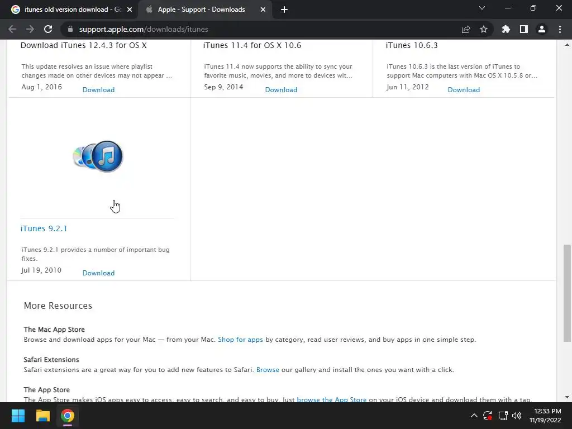Click the 'iTunes 11.4 for OS X 10.6' title
This screenshot has width=572, height=429.
(252, 45)
